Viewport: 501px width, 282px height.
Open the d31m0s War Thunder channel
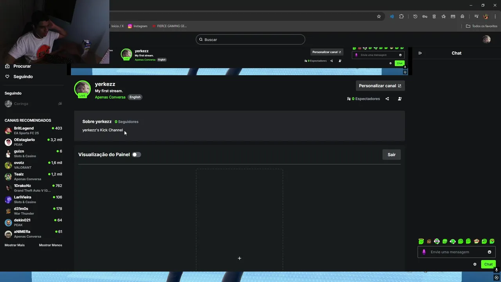click(33, 211)
